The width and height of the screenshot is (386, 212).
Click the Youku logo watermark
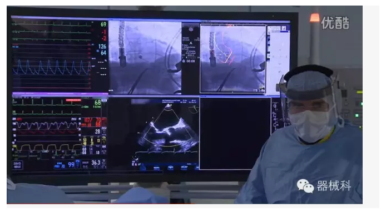click(335, 23)
